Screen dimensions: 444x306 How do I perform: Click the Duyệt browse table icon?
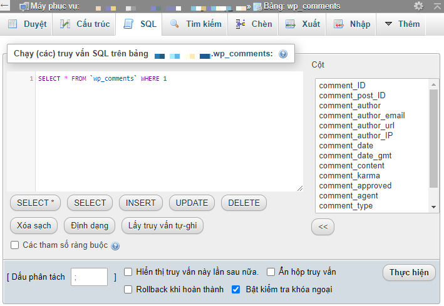click(x=13, y=24)
